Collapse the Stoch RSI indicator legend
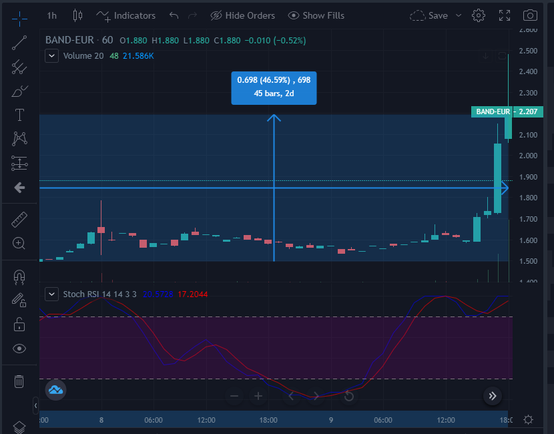The width and height of the screenshot is (554, 434). (x=51, y=294)
